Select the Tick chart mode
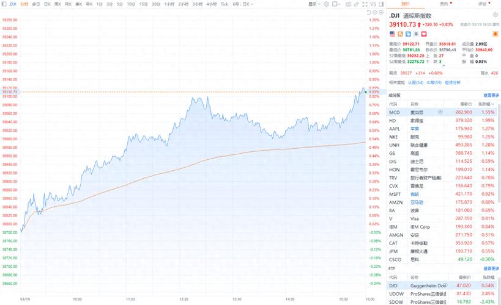 [x=225, y=4]
